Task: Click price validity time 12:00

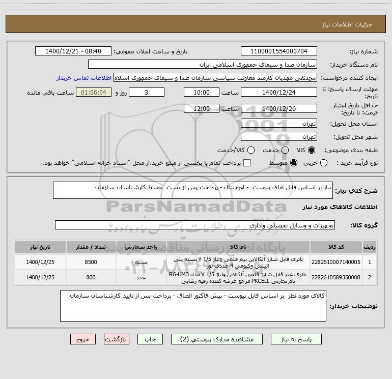Action: (202, 108)
